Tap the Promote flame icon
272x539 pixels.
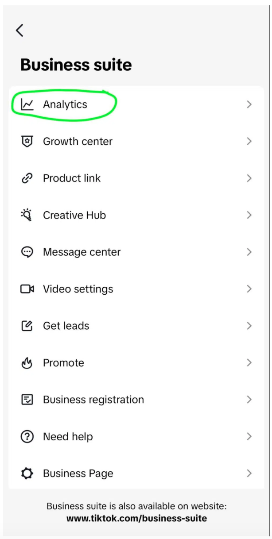click(27, 363)
